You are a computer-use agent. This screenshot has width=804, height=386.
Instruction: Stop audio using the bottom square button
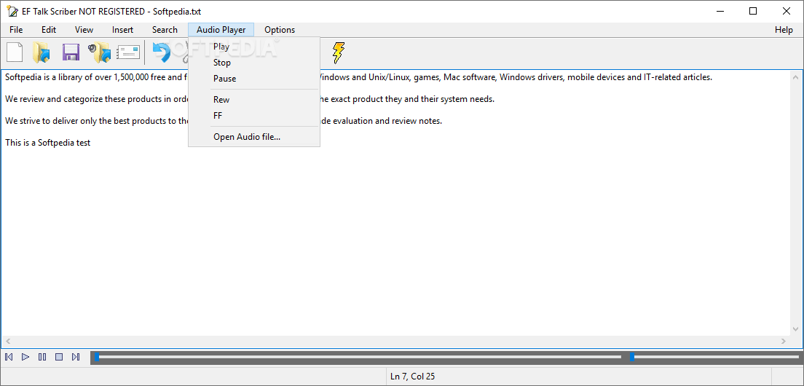(59, 357)
